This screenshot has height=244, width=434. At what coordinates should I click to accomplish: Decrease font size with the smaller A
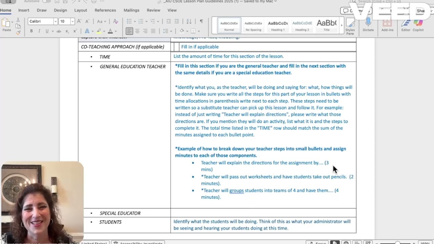[87, 21]
